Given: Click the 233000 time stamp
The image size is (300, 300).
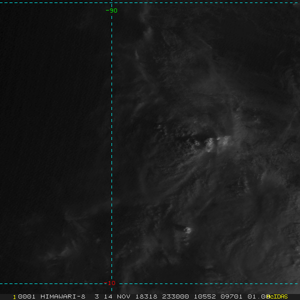Looking at the screenshot, I should pyautogui.click(x=175, y=296).
